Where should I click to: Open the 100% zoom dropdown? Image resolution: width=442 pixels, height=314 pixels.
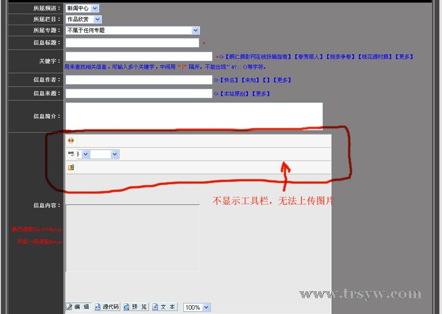[196, 308]
